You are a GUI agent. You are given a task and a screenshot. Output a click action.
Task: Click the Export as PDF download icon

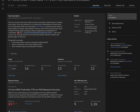click(109, 28)
